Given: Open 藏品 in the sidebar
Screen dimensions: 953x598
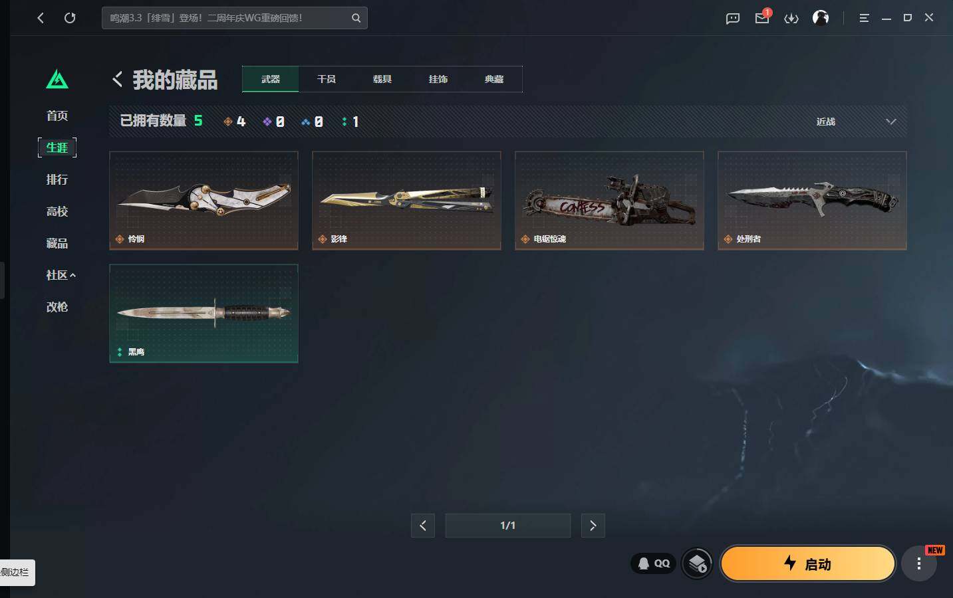Looking at the screenshot, I should (x=57, y=243).
